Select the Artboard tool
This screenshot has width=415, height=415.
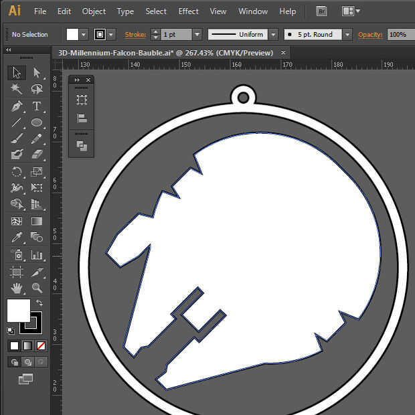coord(17,272)
